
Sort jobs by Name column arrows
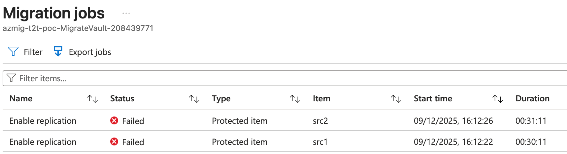(92, 99)
